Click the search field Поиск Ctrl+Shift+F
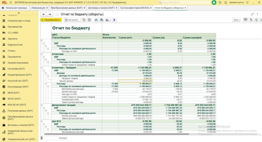This screenshot has height=142, width=262. point(185,3)
